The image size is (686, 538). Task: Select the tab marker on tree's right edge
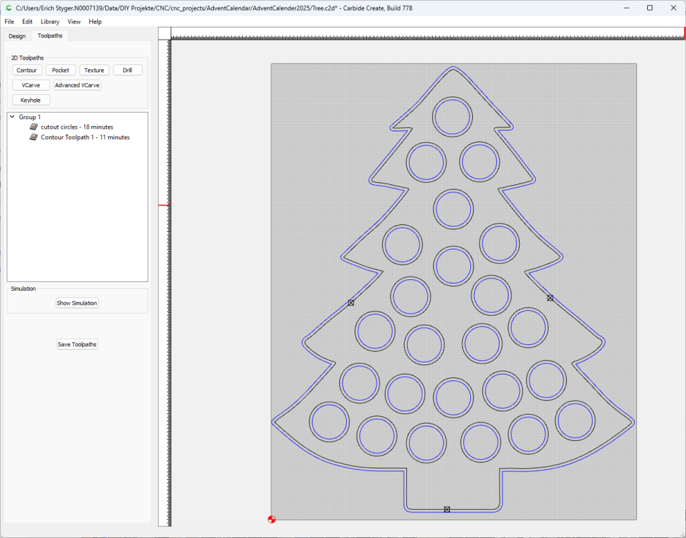(x=550, y=297)
